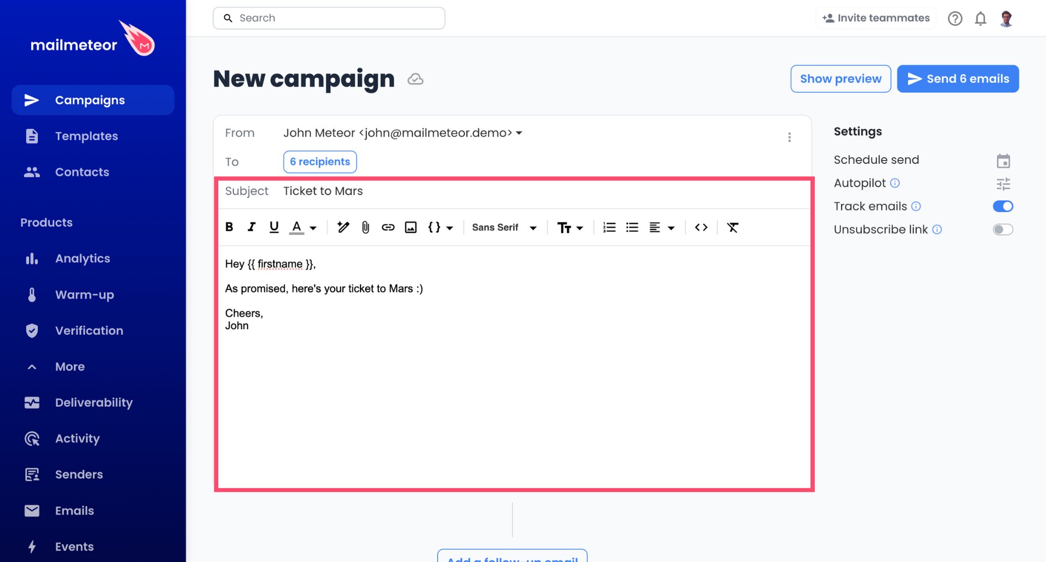This screenshot has height=562, width=1046.
Task: Open the Schedule send calendar icon
Action: (x=1003, y=161)
